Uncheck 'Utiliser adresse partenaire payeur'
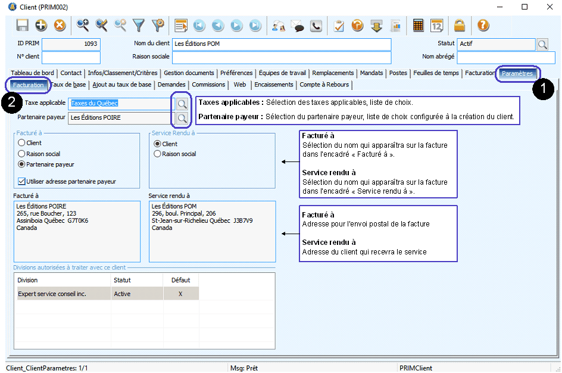 coord(22,181)
